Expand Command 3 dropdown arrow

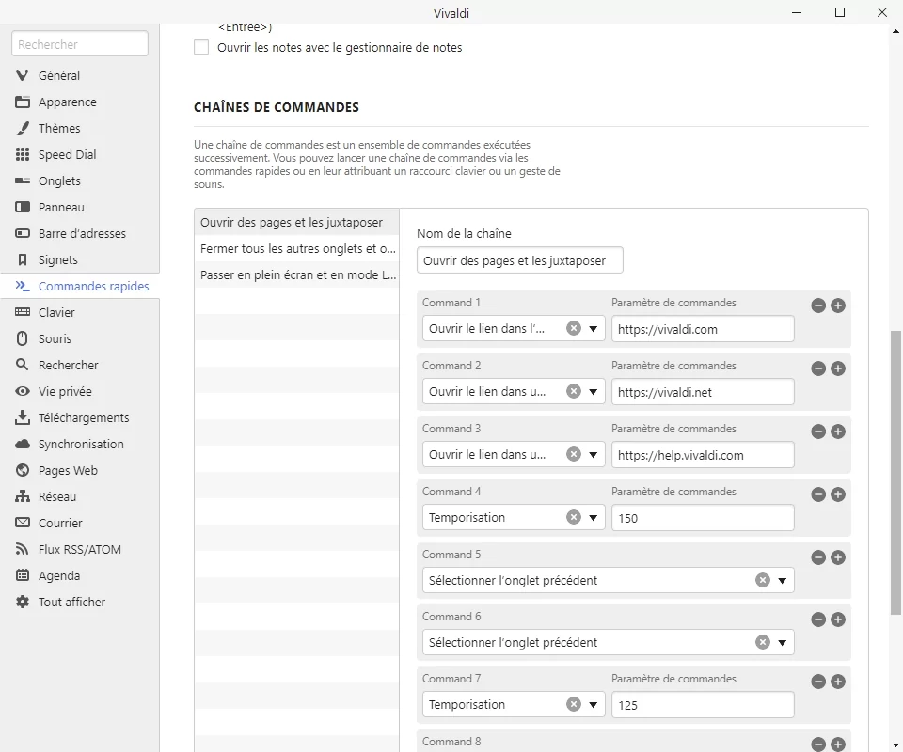pos(594,455)
